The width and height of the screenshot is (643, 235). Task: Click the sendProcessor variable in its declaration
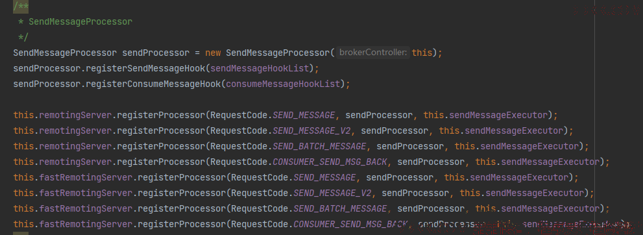(156, 53)
